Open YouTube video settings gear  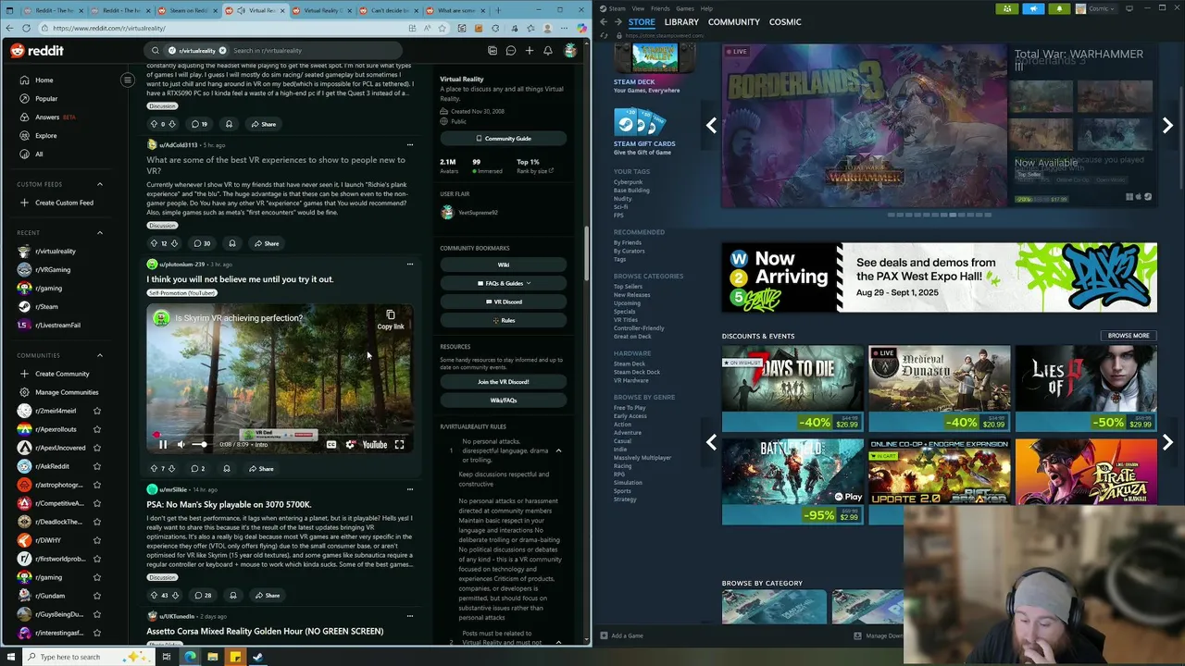(351, 445)
